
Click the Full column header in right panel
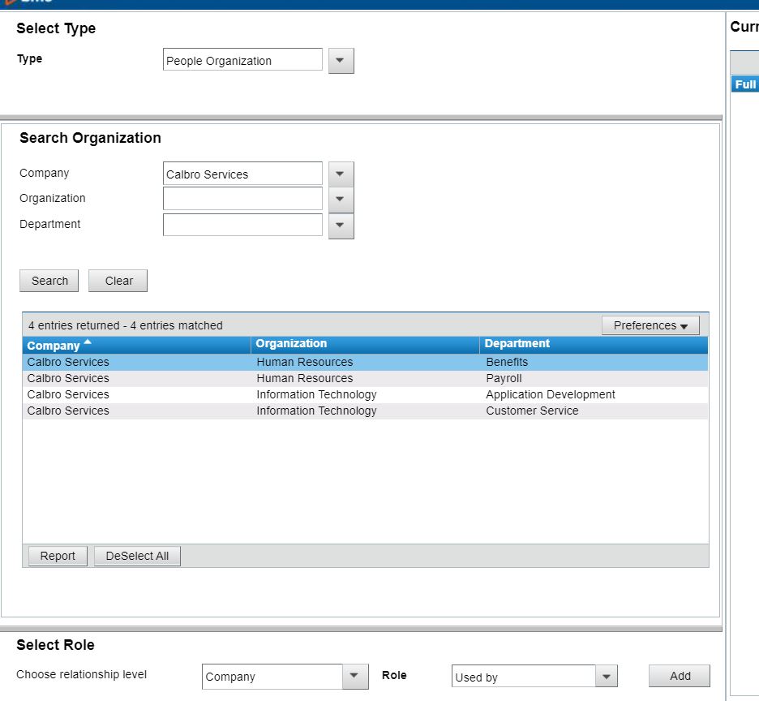[745, 84]
